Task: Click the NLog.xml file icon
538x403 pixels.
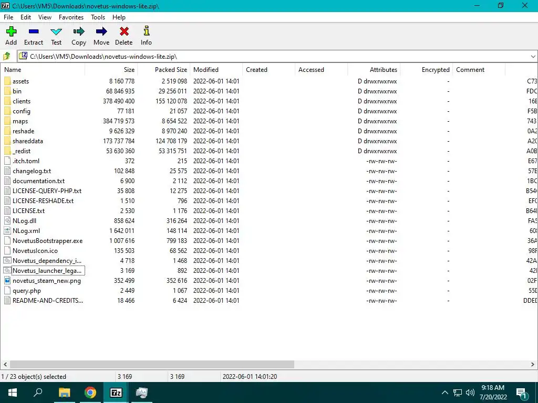Action: click(7, 231)
